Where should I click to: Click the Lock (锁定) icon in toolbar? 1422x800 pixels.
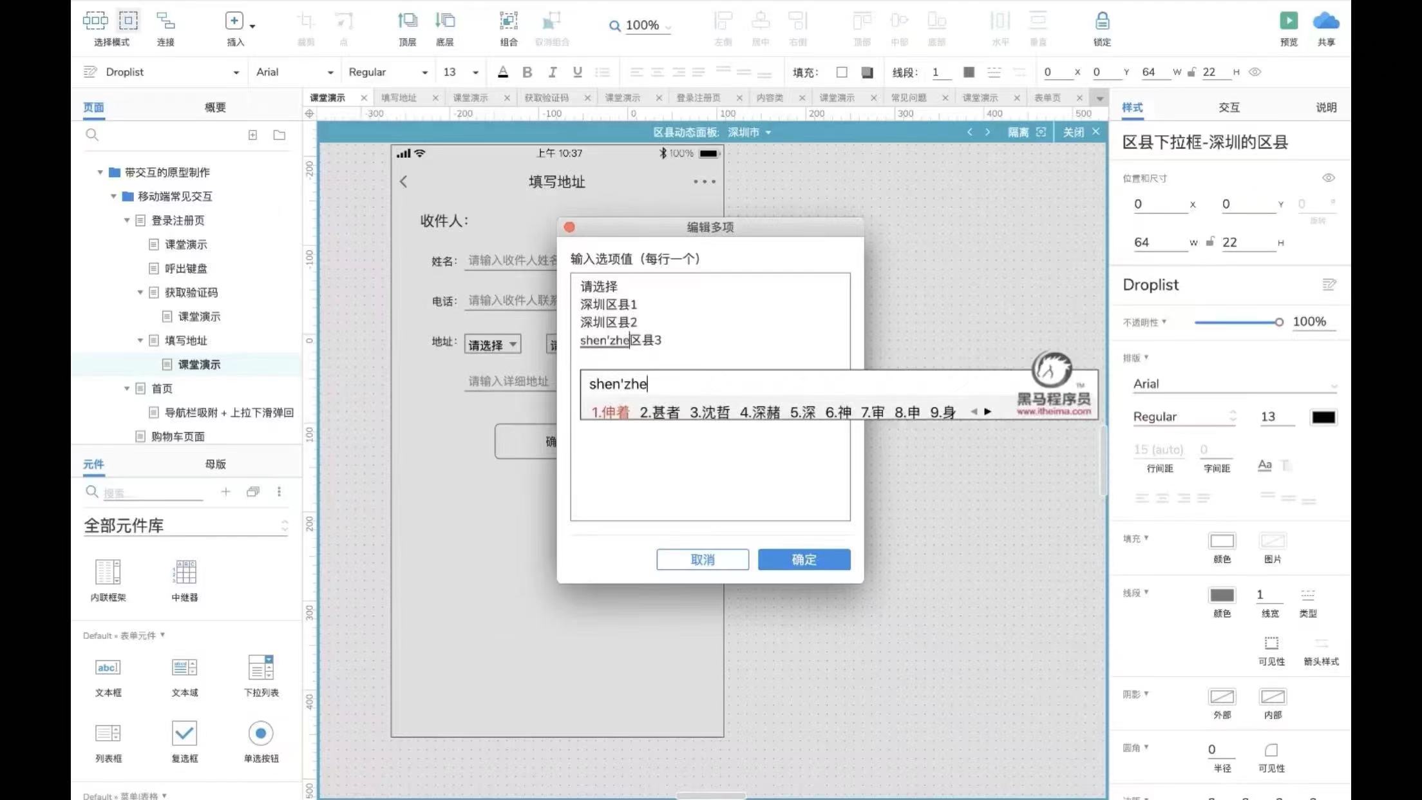pos(1102,21)
